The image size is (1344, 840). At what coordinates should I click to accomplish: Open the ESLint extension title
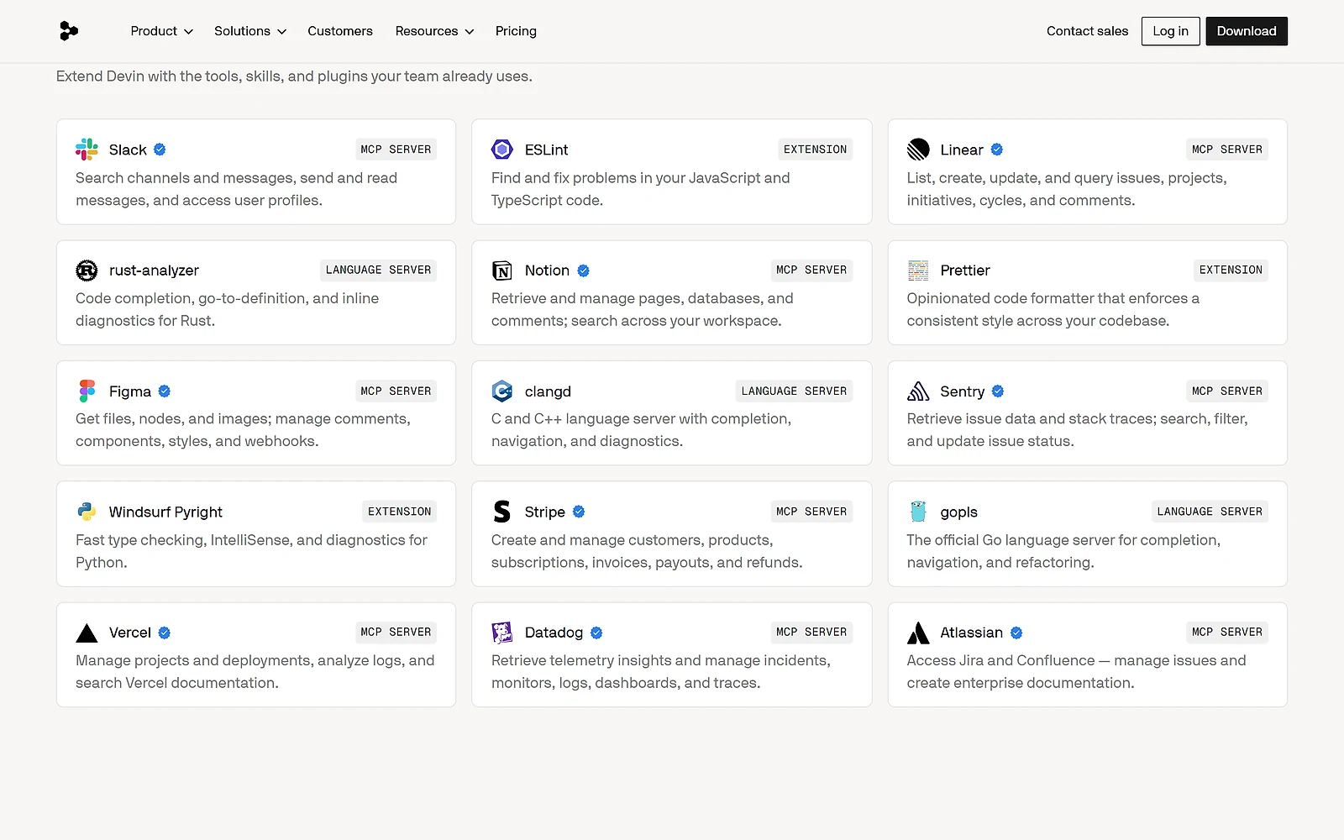coord(547,150)
